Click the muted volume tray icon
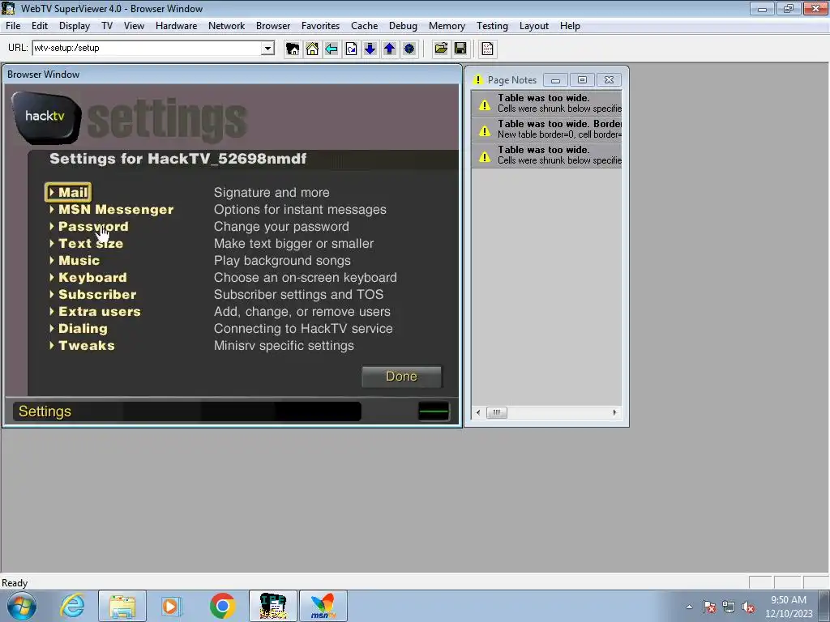The image size is (830, 622). (748, 607)
